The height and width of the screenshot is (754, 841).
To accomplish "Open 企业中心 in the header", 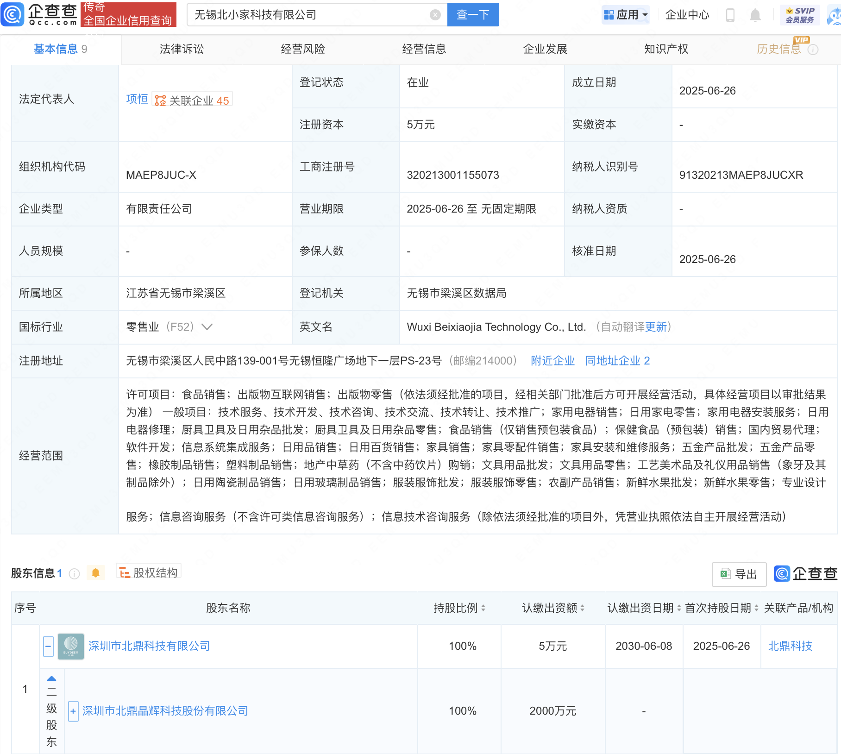I will coord(687,15).
